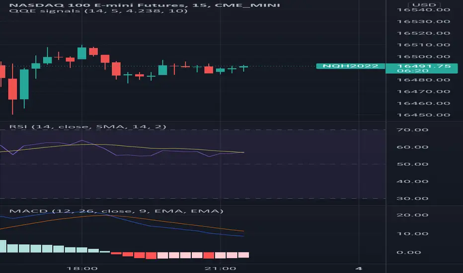Click the 16510.00 price scale value
This screenshot has width=463, height=273.
[423, 45]
